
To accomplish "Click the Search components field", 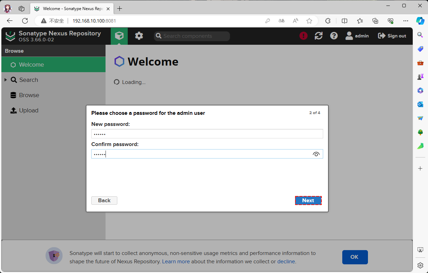I will (194, 36).
